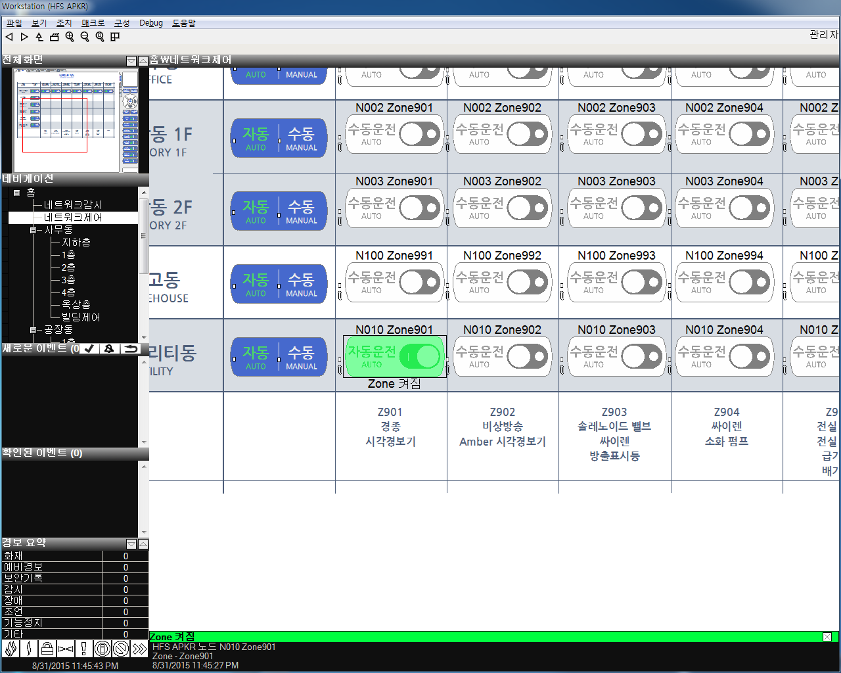Open the 매크로 menu
The width and height of the screenshot is (841, 673).
click(93, 23)
